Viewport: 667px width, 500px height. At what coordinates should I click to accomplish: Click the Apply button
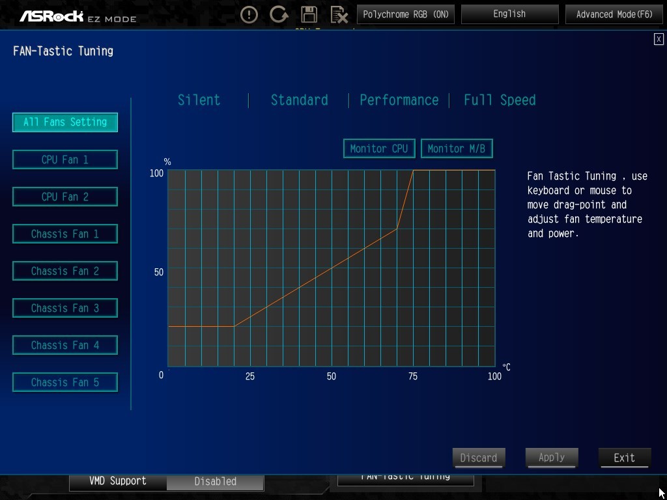pyautogui.click(x=552, y=458)
